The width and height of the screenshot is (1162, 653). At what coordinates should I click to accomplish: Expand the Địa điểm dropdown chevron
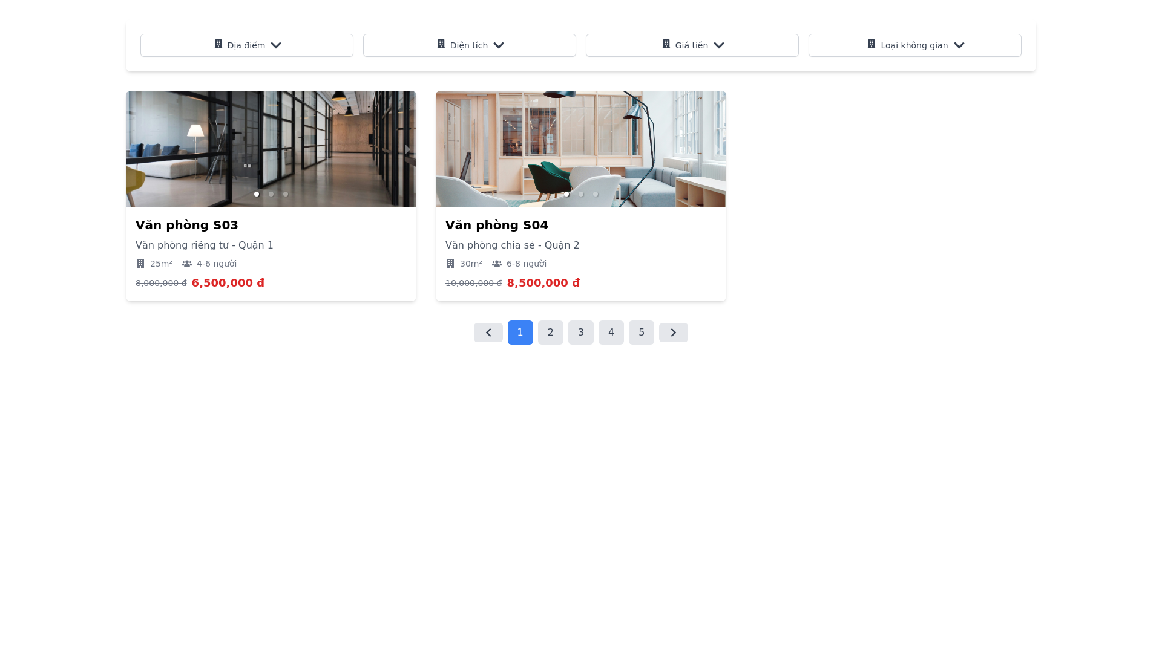[x=276, y=45]
